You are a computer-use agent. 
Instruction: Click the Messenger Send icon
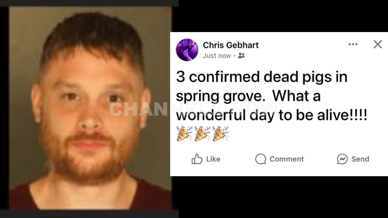point(342,159)
